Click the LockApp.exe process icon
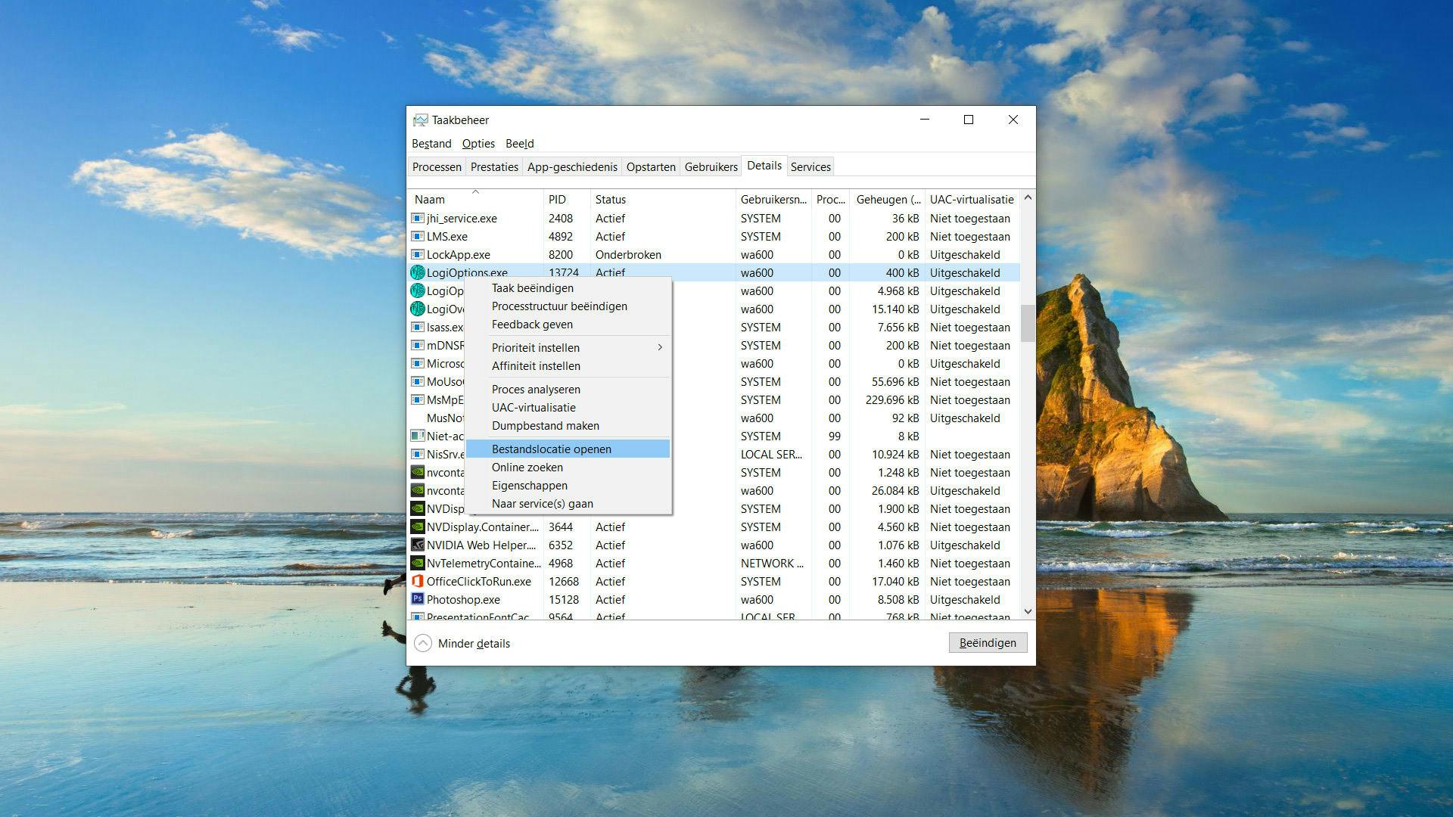The height and width of the screenshot is (817, 1453). (417, 254)
